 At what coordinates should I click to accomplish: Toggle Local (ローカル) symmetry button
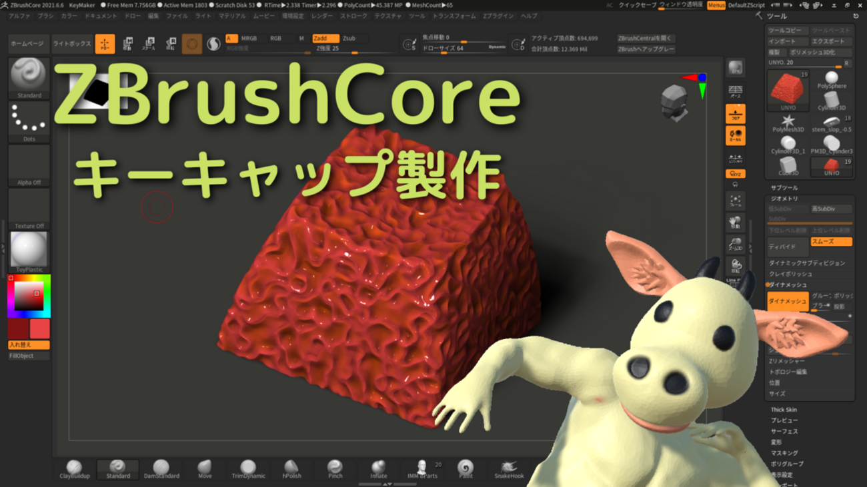pos(735,136)
